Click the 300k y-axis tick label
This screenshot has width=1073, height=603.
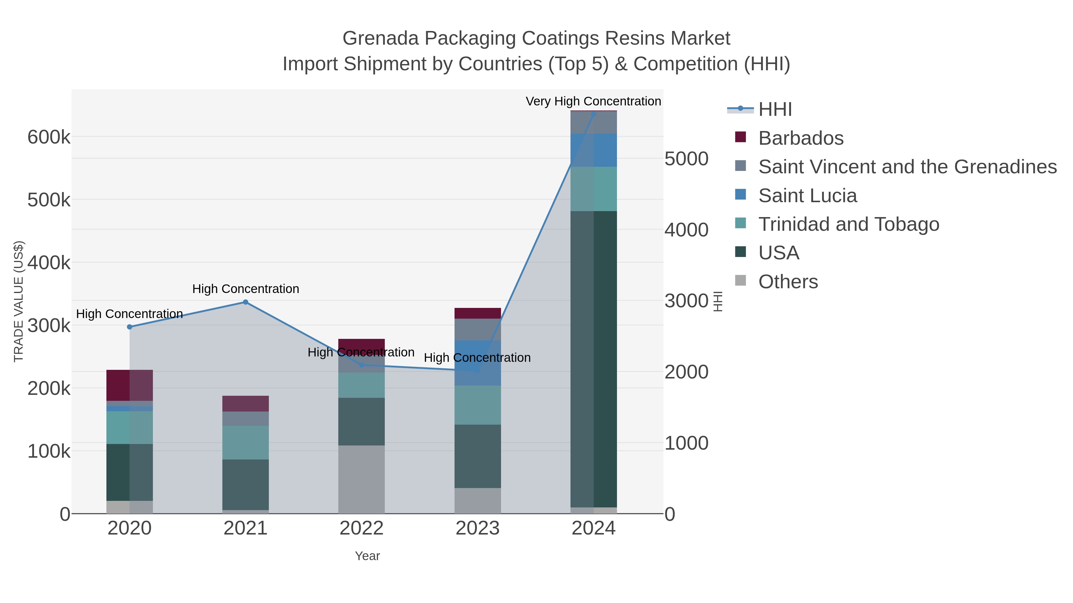(49, 326)
